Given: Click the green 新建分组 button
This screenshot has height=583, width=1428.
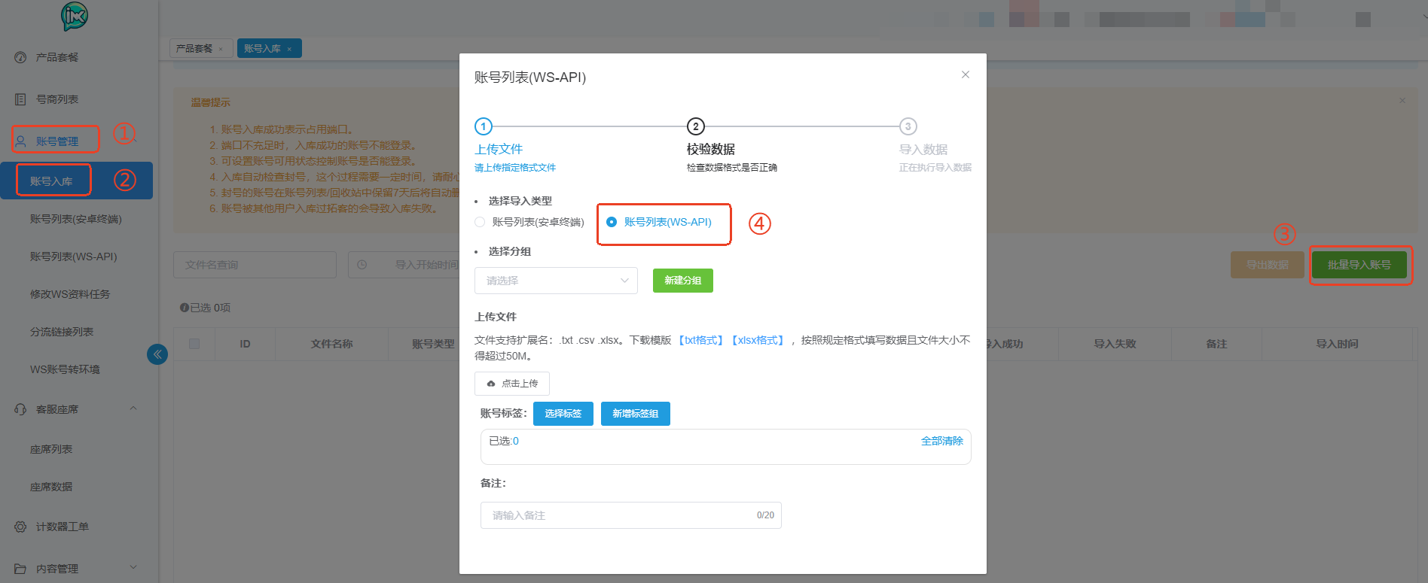Looking at the screenshot, I should 682,281.
